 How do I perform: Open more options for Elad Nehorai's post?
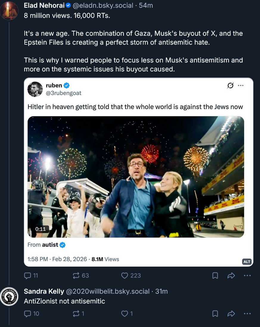point(247,276)
